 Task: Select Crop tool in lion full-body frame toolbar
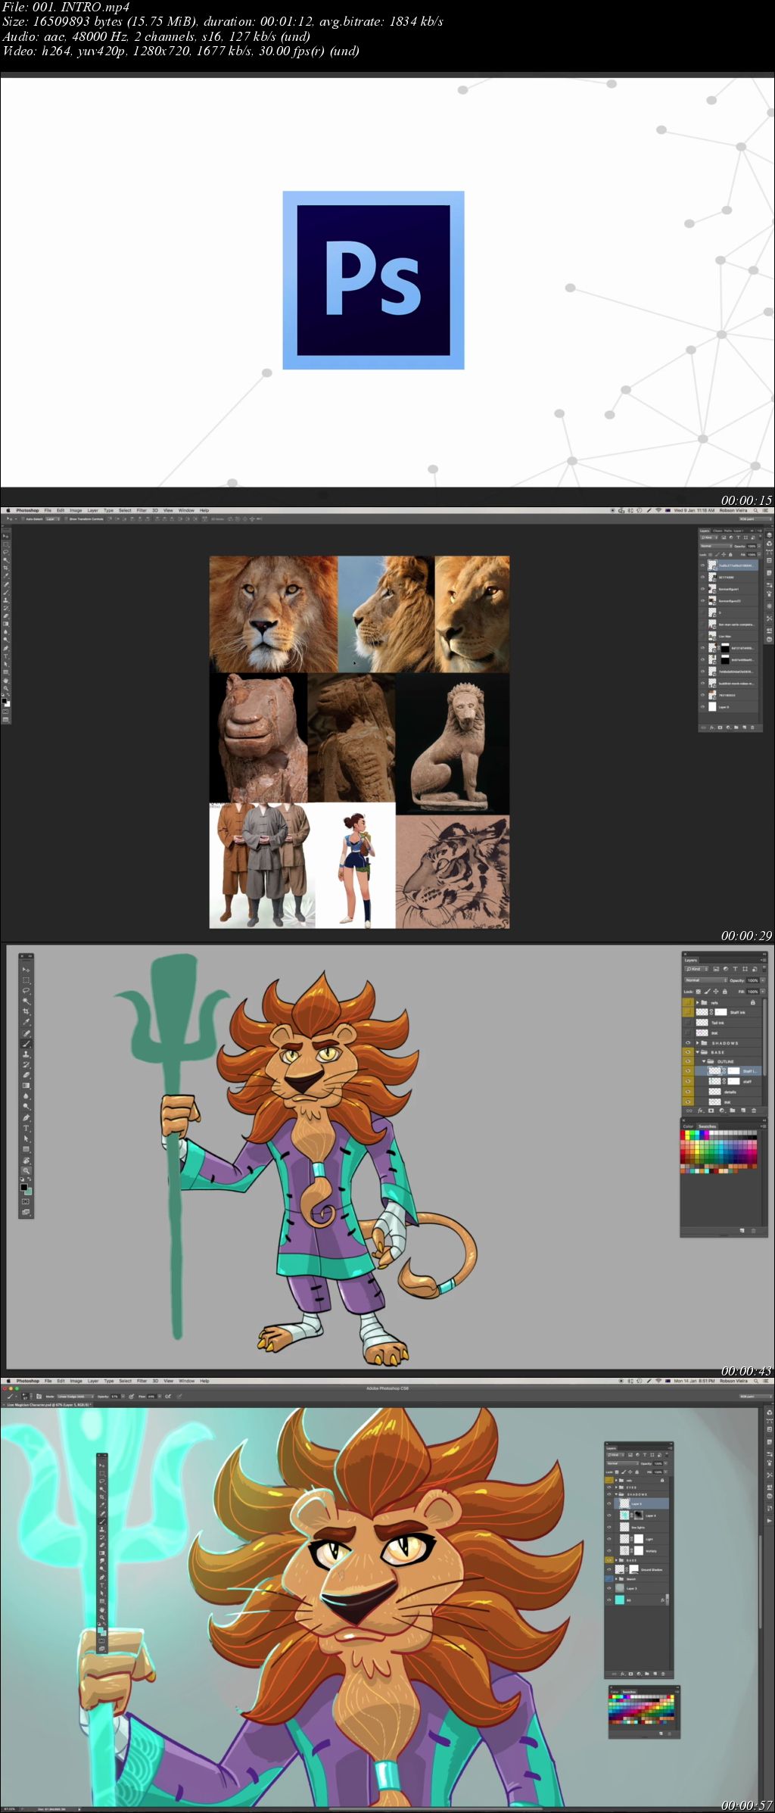tap(26, 1011)
